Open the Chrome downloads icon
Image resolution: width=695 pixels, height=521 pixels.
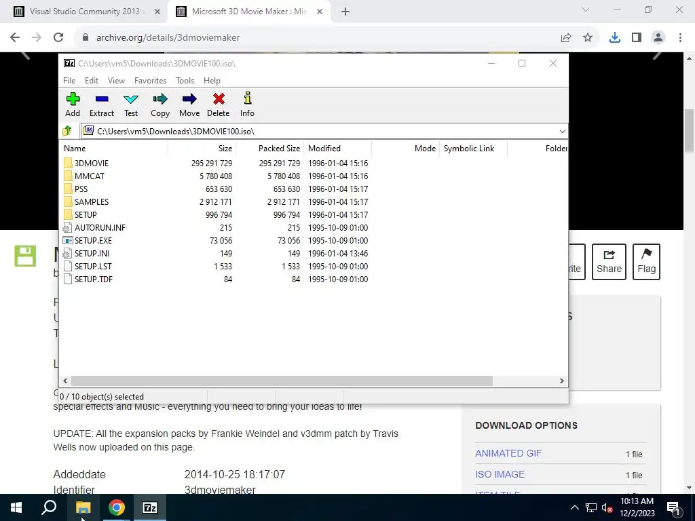coord(615,38)
